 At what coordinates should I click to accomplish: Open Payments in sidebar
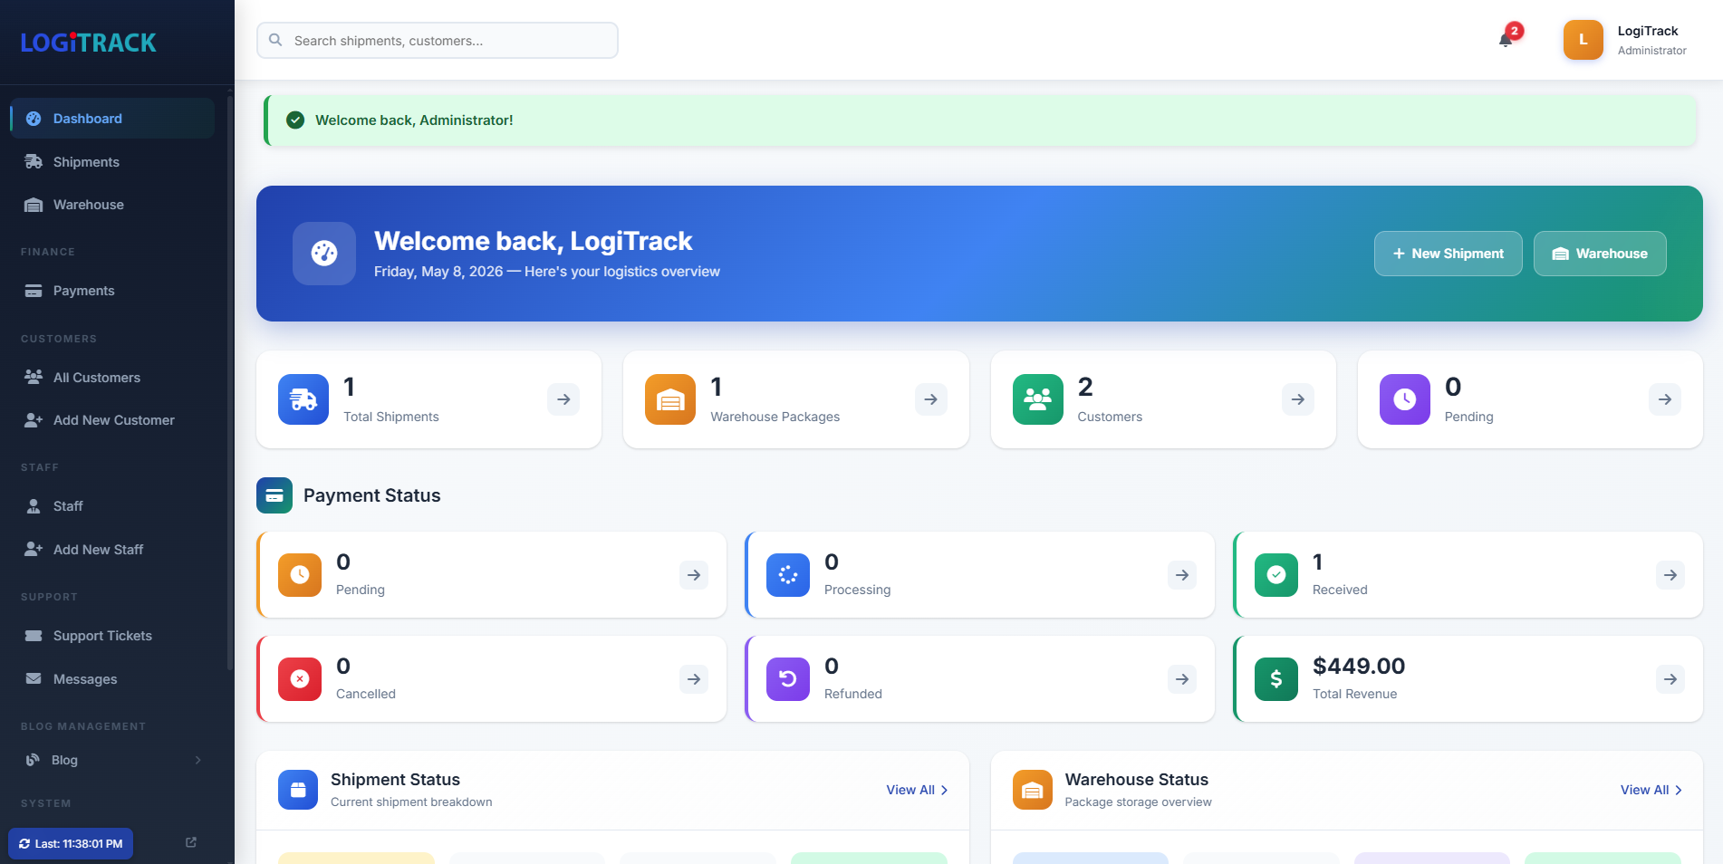(x=112, y=291)
